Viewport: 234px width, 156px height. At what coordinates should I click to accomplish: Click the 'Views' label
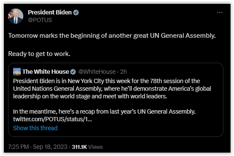point(96,147)
